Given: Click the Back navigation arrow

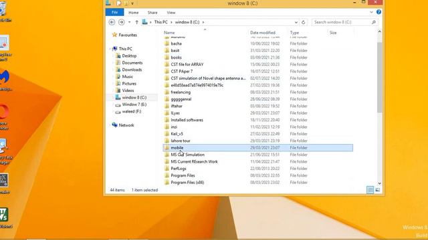Looking at the screenshot, I should pyautogui.click(x=112, y=22).
